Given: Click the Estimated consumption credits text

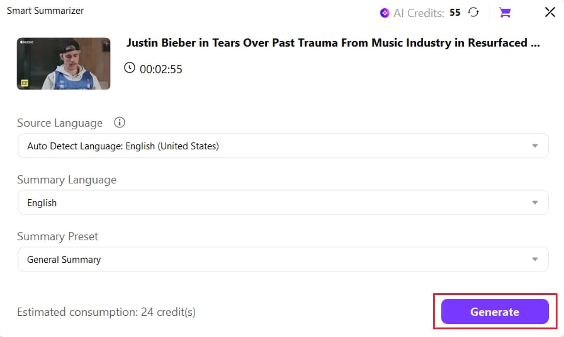Looking at the screenshot, I should (x=106, y=312).
